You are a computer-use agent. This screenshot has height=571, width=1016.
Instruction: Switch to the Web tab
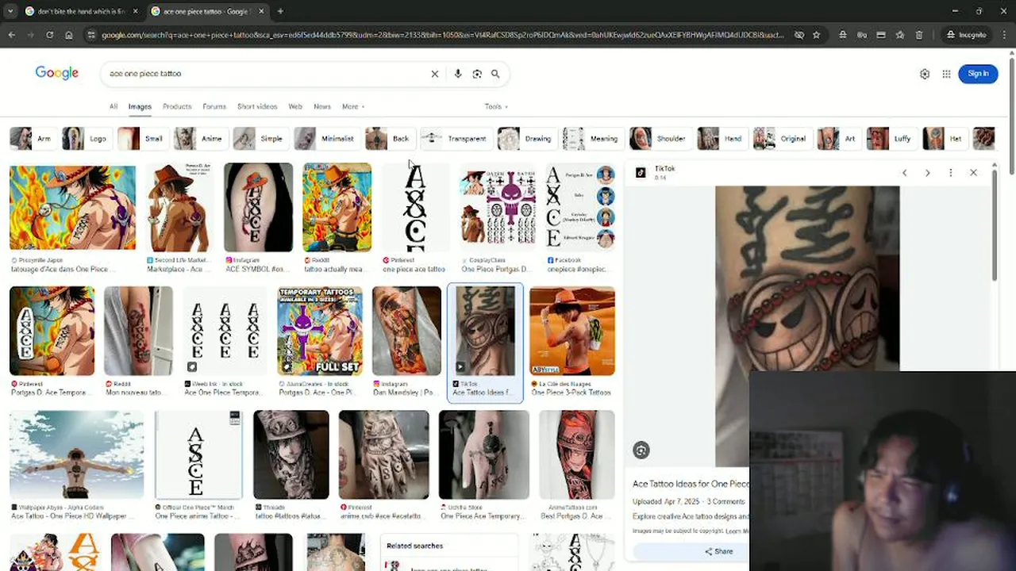coord(295,106)
